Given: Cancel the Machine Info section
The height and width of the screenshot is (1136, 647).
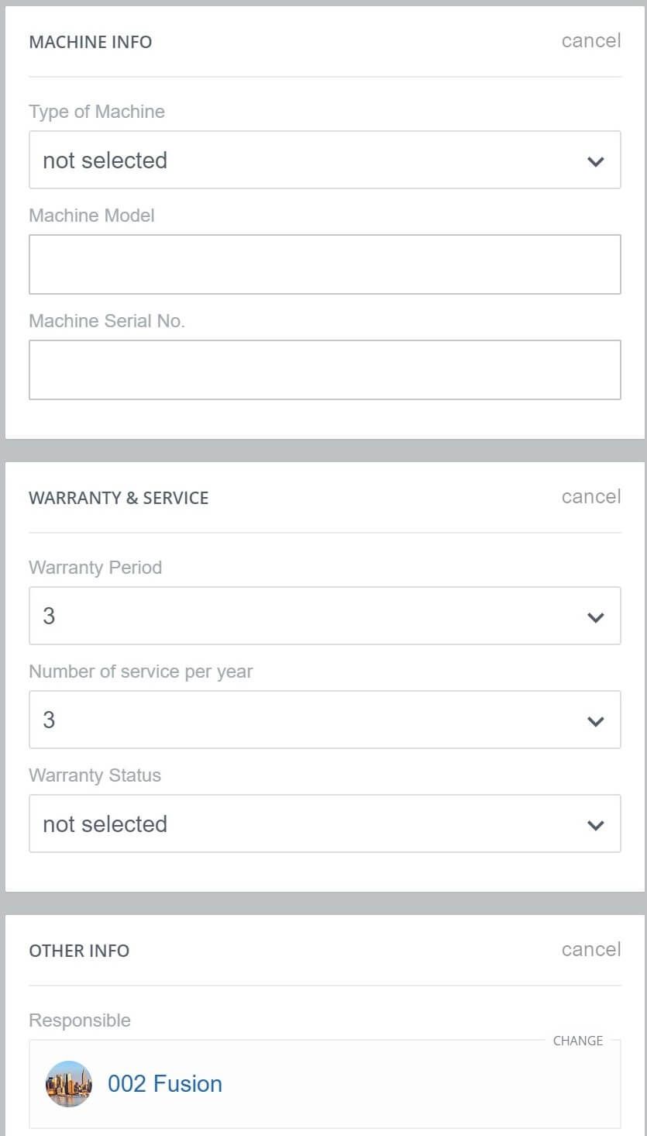Looking at the screenshot, I should 590,40.
